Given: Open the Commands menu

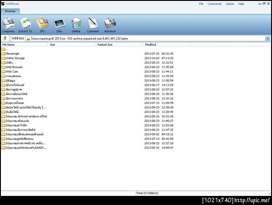Looking at the screenshot, I should point(214,4).
